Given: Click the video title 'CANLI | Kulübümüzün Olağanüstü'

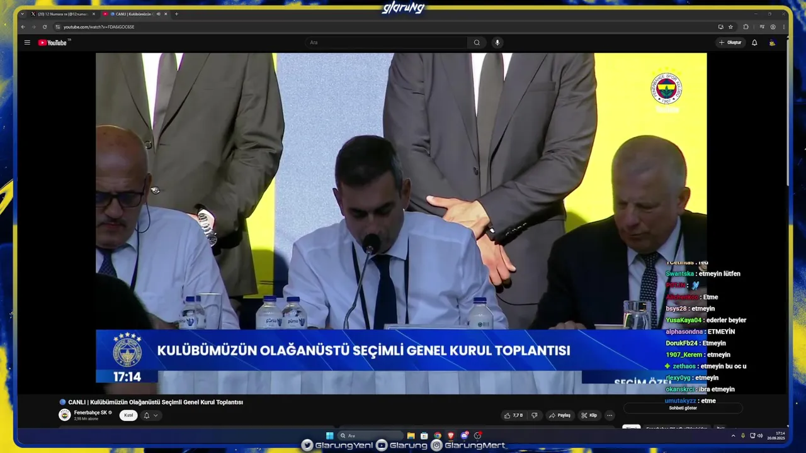Looking at the screenshot, I should (156, 402).
